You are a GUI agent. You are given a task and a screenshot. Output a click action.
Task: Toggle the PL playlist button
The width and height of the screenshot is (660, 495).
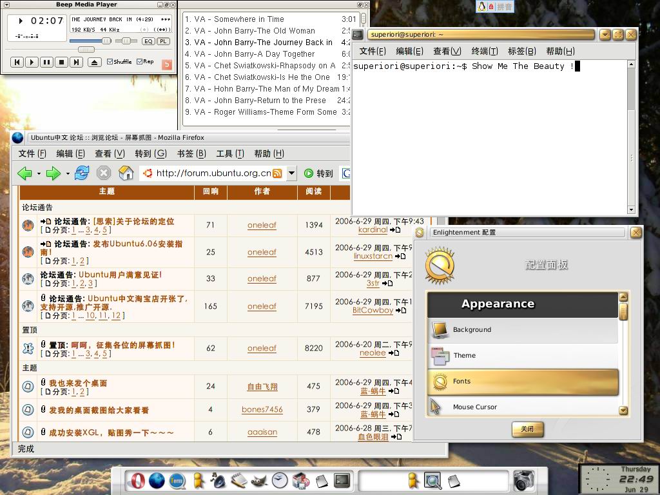(x=163, y=41)
